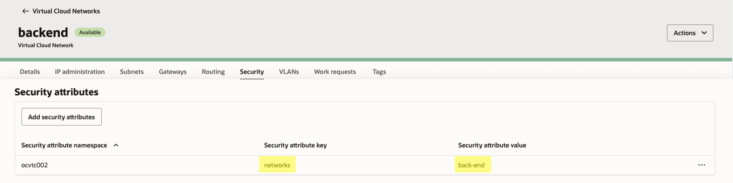The image size is (733, 183).
Task: Click the Security attribute key column header
Action: (295, 145)
